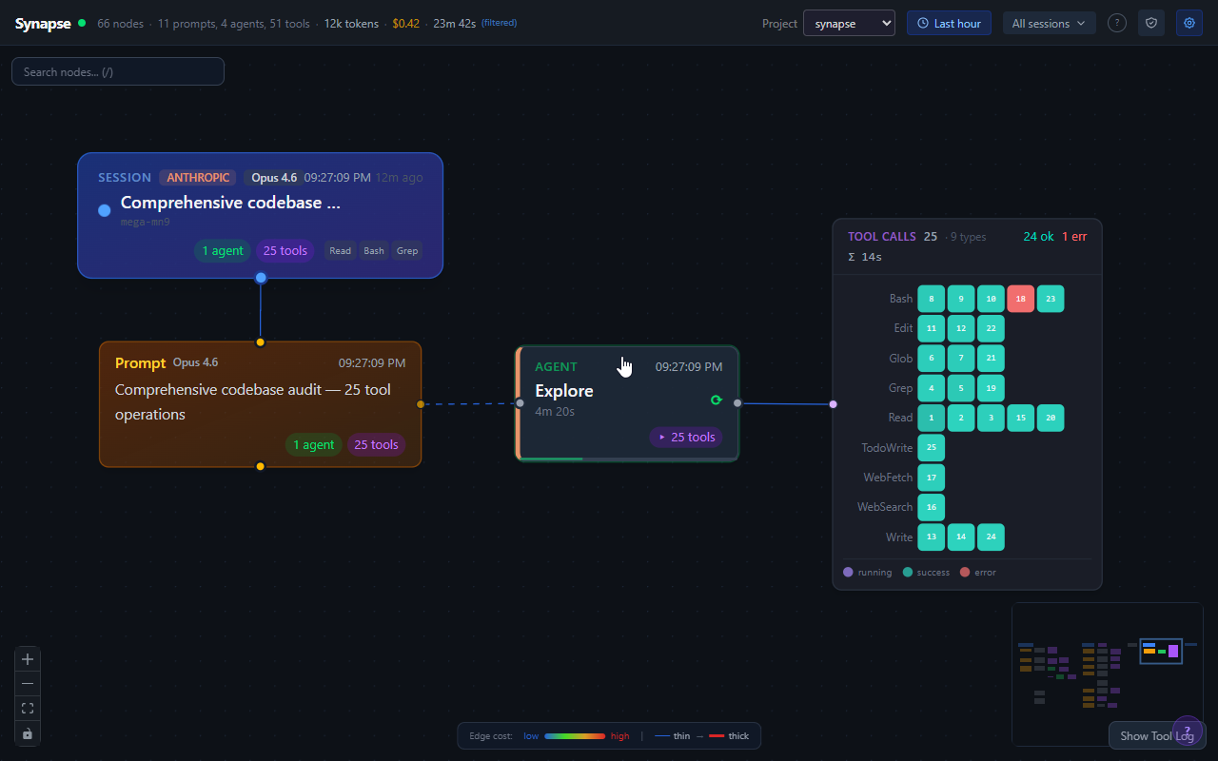Select the red failed Bash call chip 18
1218x761 pixels.
click(x=1020, y=298)
